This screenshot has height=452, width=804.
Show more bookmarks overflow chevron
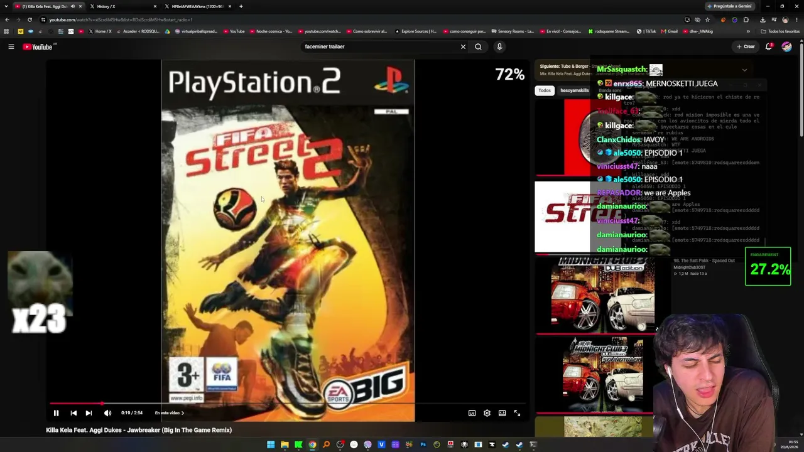point(748,31)
